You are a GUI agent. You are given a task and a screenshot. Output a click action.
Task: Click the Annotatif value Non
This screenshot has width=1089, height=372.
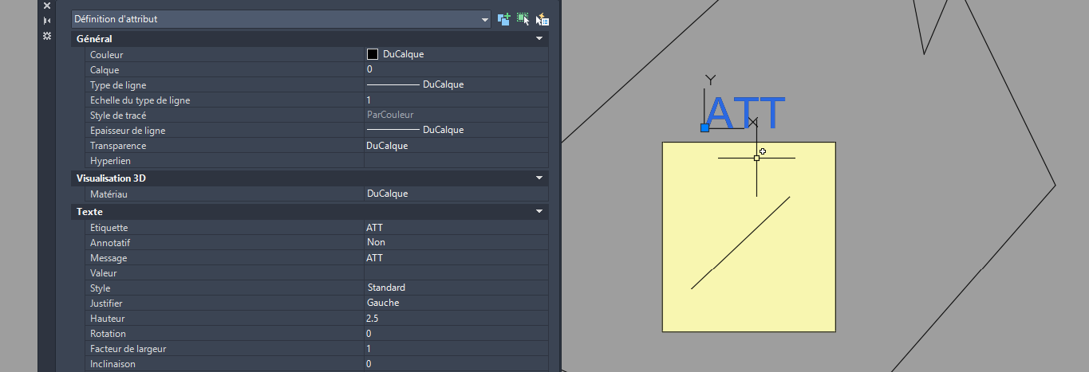point(455,242)
